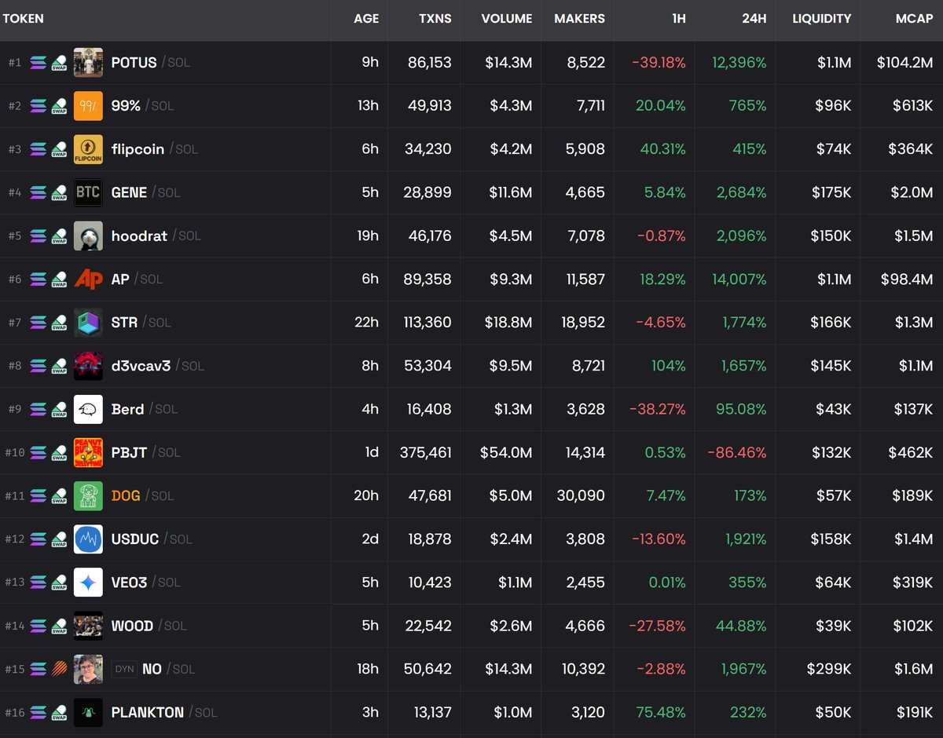Click WOOD 1H change -27.58%
Screen dimensions: 943x738
coord(658,626)
